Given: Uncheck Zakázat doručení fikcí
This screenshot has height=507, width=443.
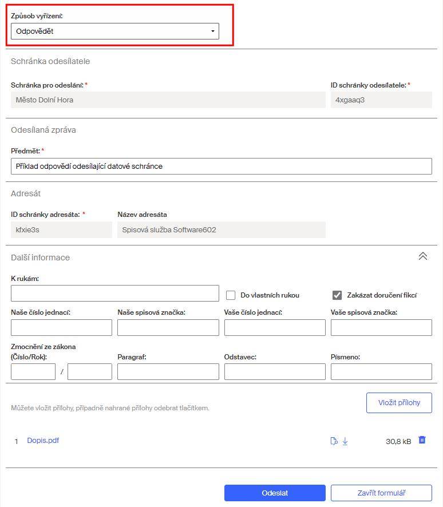Looking at the screenshot, I should (337, 295).
